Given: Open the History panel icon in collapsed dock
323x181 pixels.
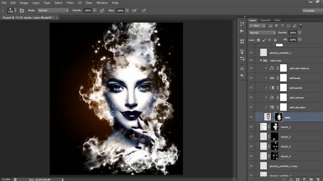Looking at the screenshot, I should pos(242,24).
